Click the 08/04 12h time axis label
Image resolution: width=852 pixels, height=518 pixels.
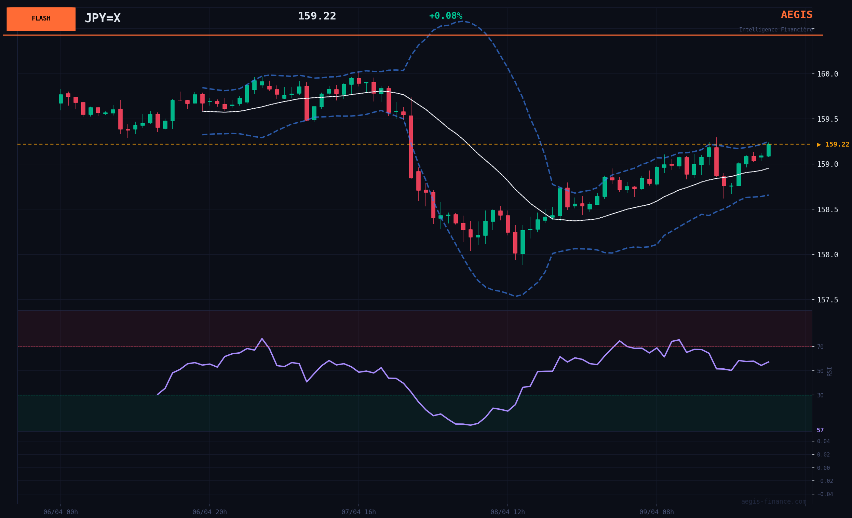(507, 512)
